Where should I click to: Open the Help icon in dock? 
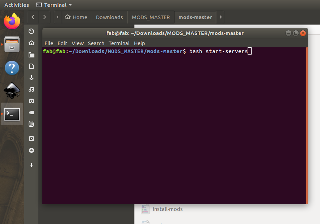coord(12,68)
